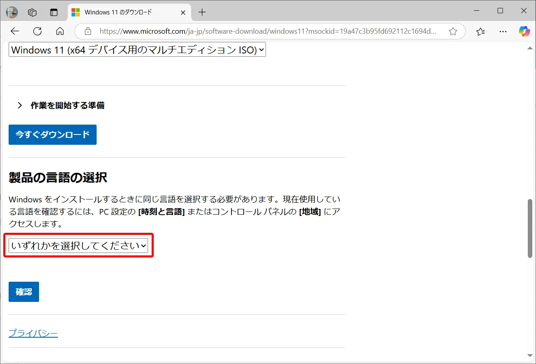Click the bold [地域] text

pyautogui.click(x=310, y=212)
